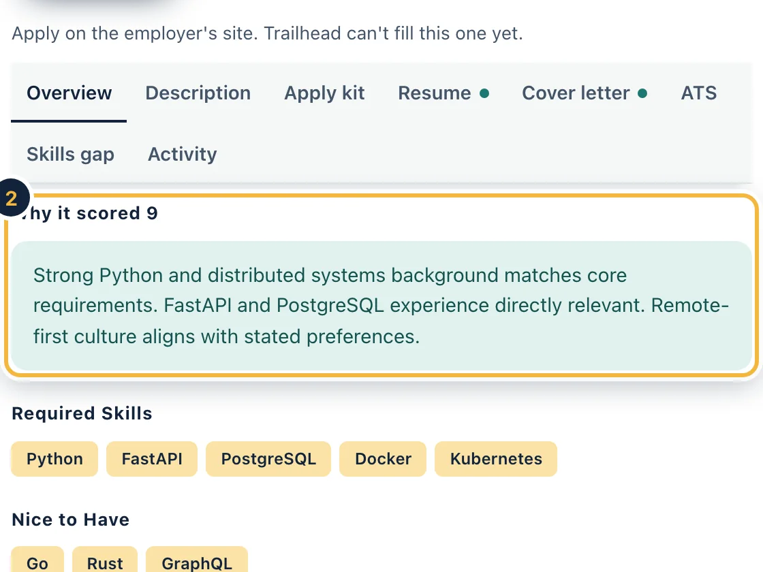Open the Description tab
Screen dimensions: 763x572
(198, 93)
